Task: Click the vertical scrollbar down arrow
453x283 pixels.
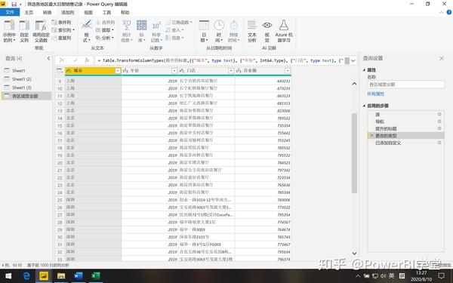Action: [x=354, y=254]
